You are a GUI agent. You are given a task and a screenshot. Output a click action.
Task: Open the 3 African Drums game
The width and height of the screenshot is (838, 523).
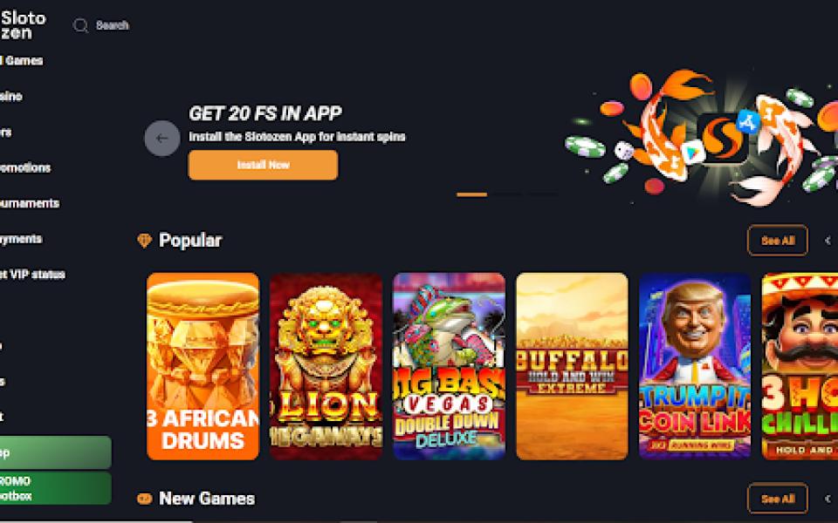[203, 366]
